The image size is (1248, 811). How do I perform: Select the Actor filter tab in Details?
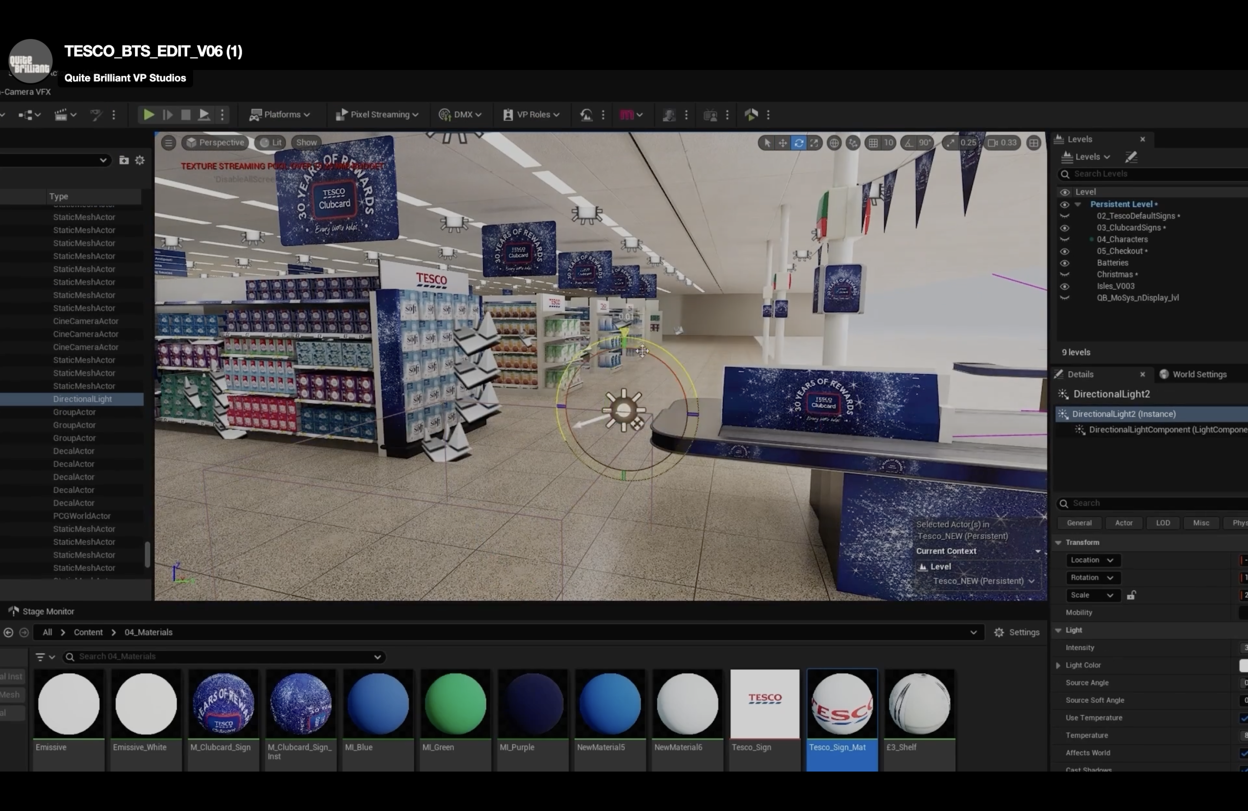[1123, 523]
